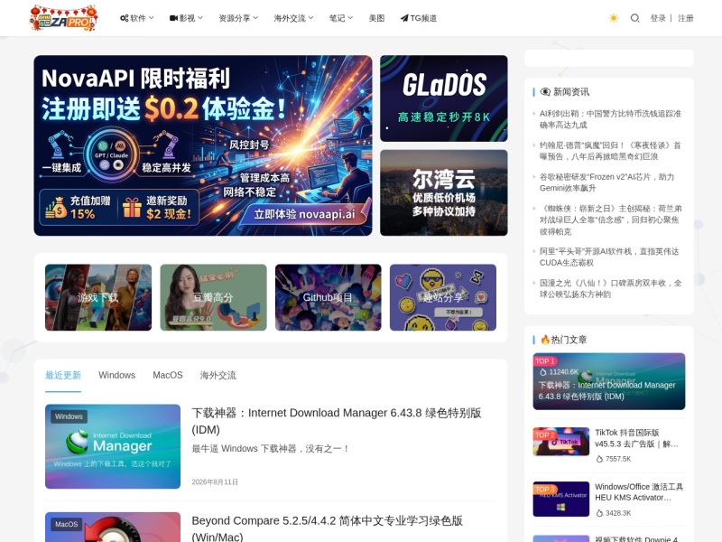
Task: Switch to the 海外交流 tab in article list
Action: click(x=218, y=375)
